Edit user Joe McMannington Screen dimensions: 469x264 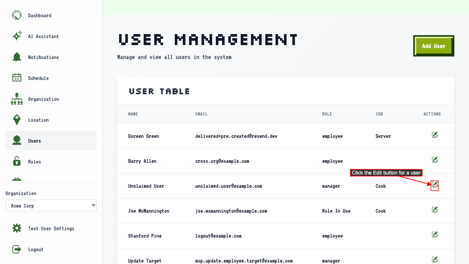435,209
